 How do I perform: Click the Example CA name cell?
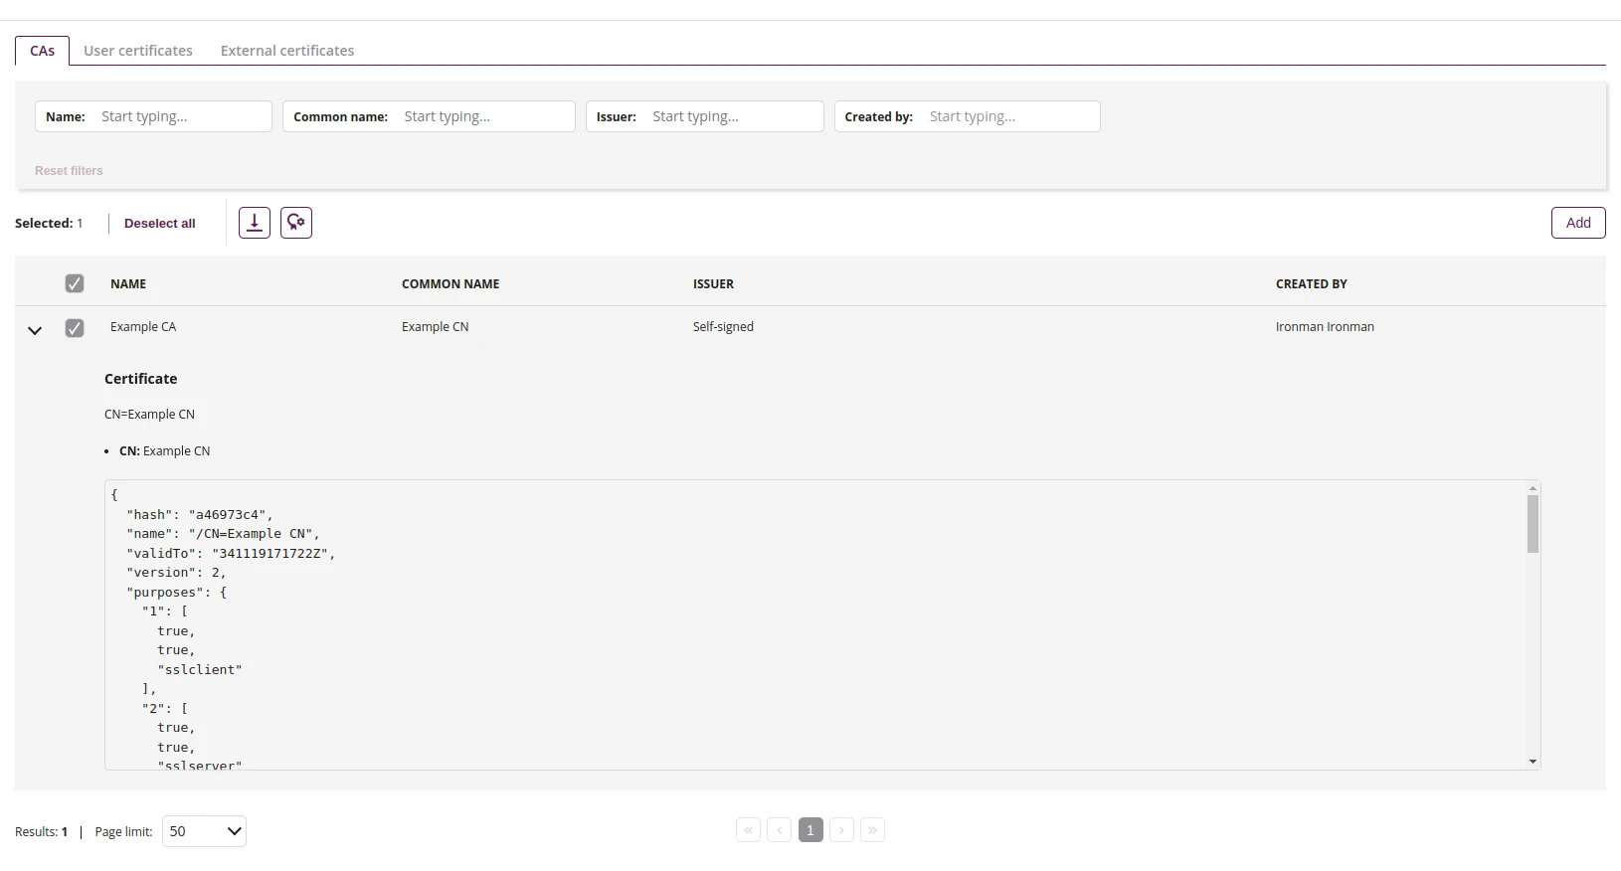pos(143,327)
